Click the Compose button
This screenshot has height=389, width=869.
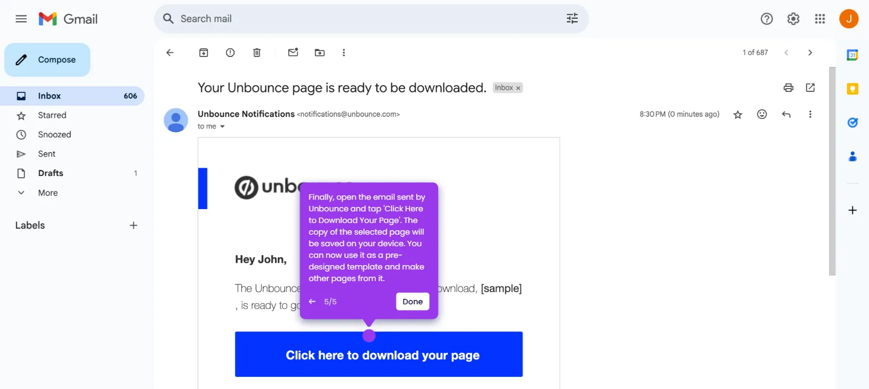[x=48, y=60]
